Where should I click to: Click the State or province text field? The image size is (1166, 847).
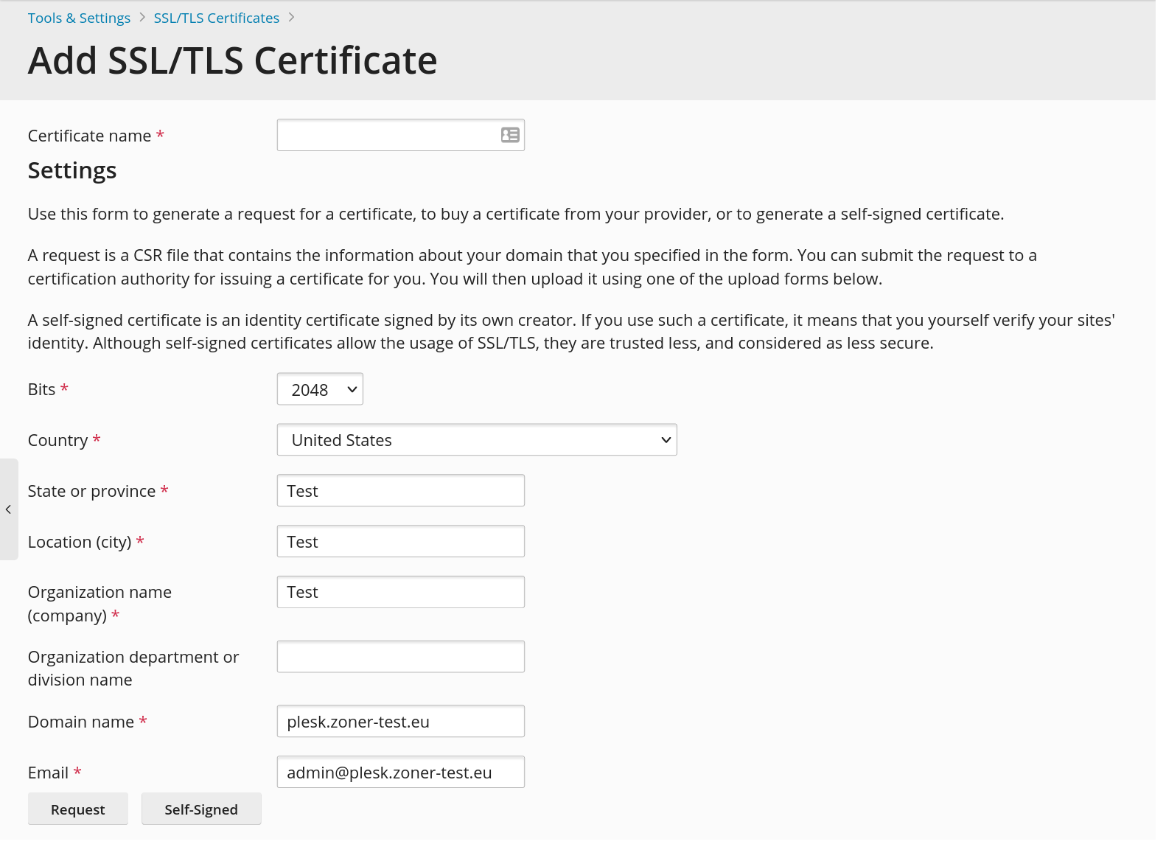pyautogui.click(x=400, y=491)
